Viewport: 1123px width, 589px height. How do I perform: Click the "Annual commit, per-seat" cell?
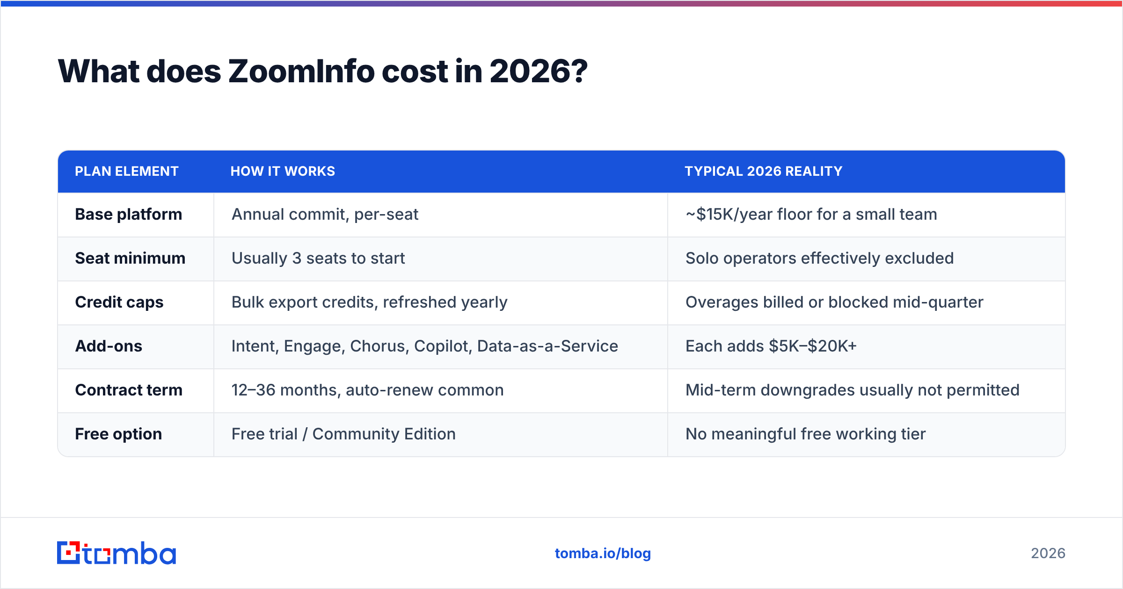coord(440,215)
